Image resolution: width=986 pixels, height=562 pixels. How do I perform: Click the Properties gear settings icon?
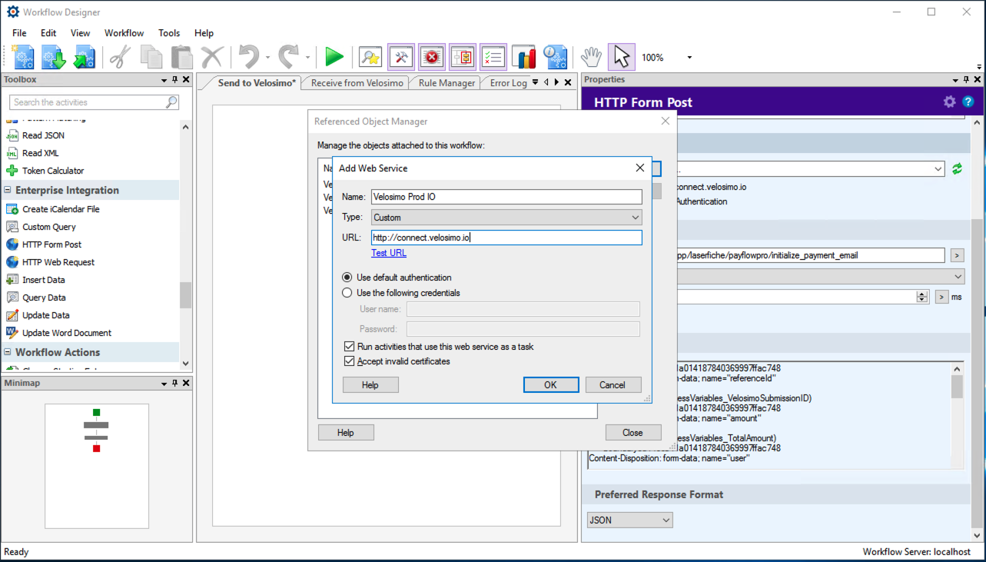pos(950,101)
